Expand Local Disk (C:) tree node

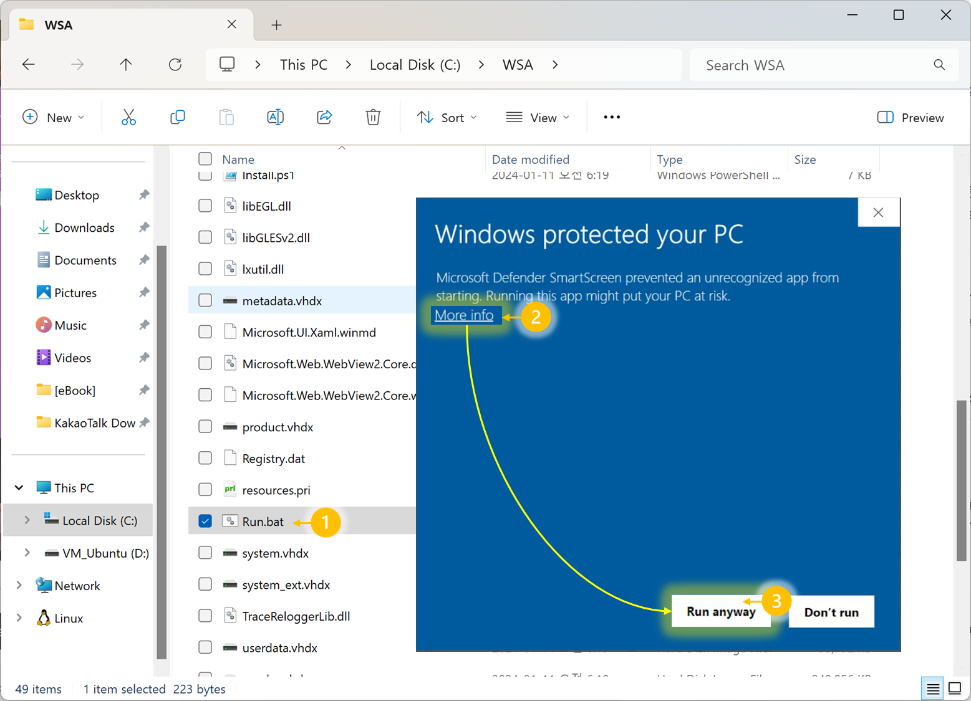tap(27, 520)
